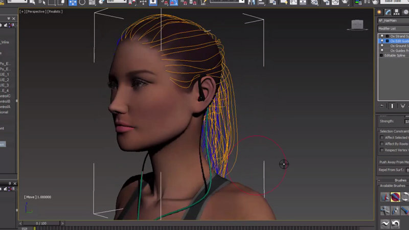Toggle the lightbulb for Ox Ground Strands modifier
This screenshot has height=230, width=409.
coord(381,46)
